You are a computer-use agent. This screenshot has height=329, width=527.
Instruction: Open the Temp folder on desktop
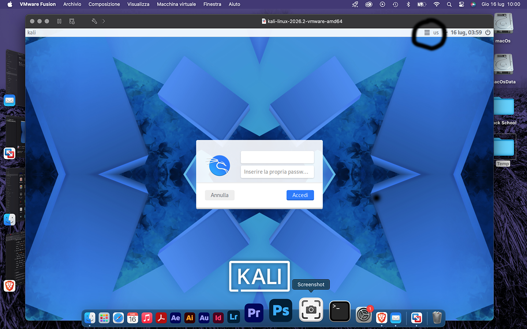click(x=504, y=151)
